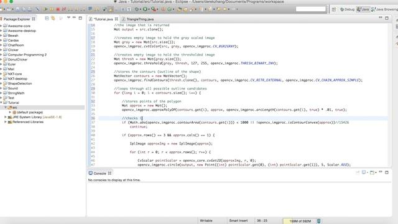Click the Open Perspective icon
Viewport: 398px width, 224px height.
tap(334, 9)
